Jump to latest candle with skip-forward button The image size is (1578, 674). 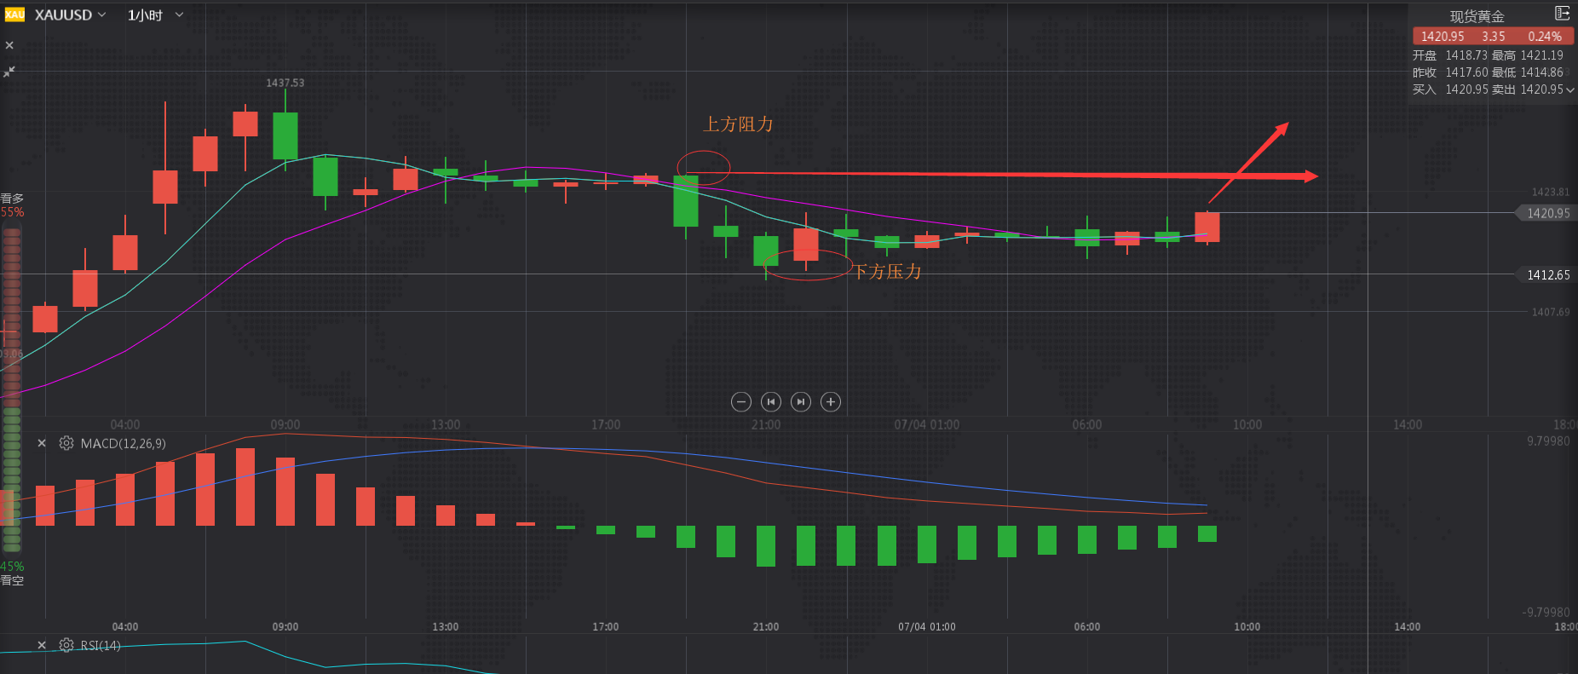coord(801,401)
